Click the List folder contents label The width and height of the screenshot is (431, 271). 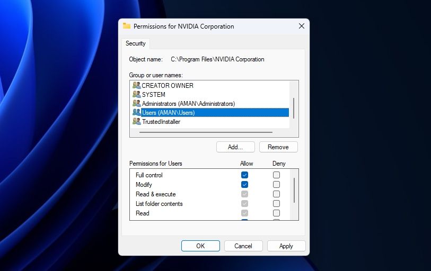(159, 203)
